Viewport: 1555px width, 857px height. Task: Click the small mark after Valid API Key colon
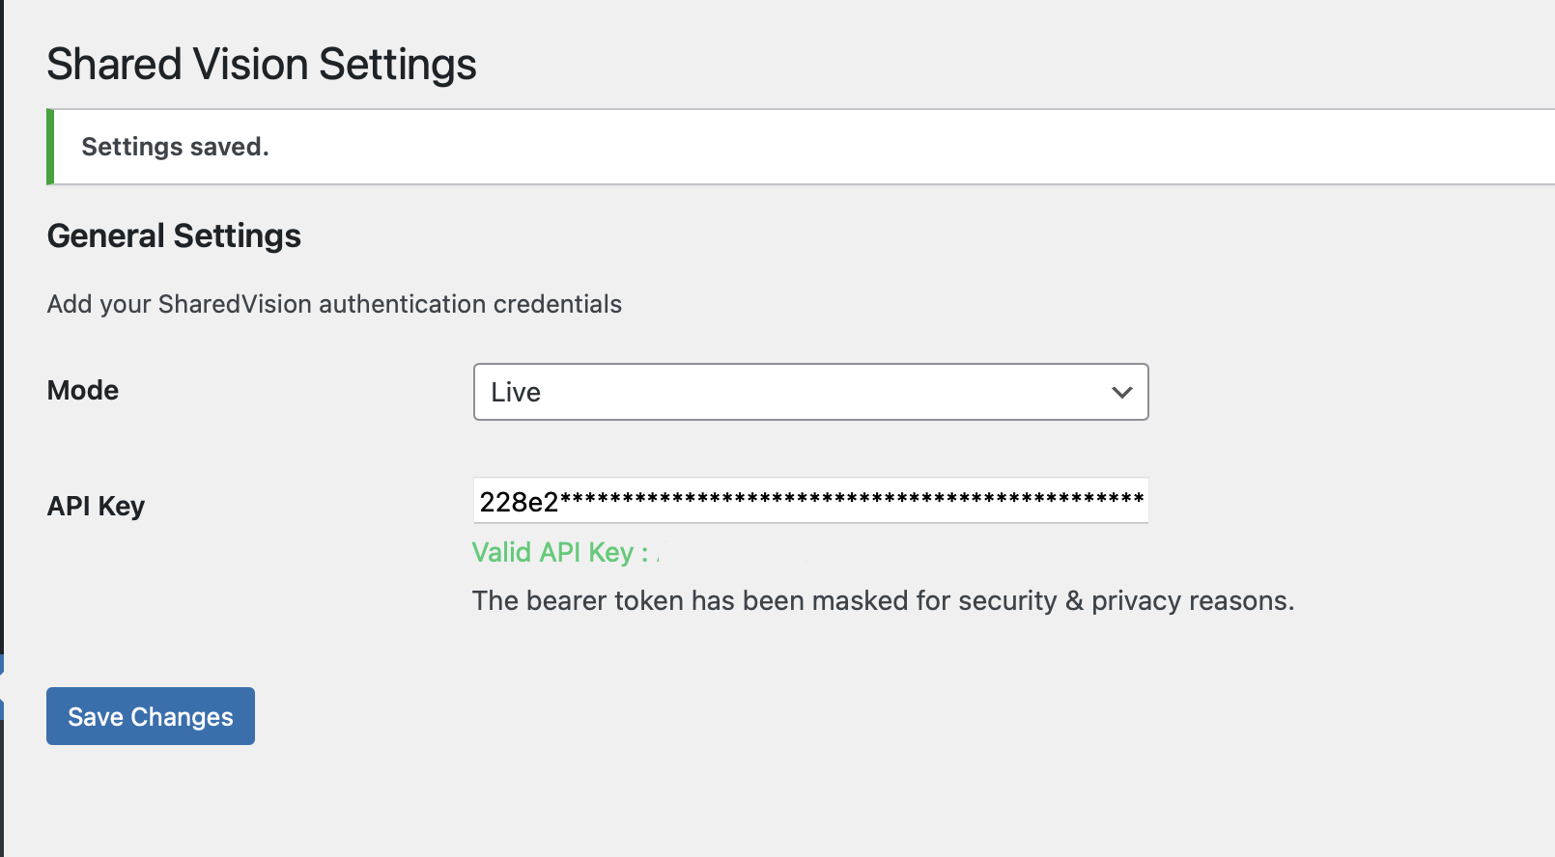[x=658, y=557]
